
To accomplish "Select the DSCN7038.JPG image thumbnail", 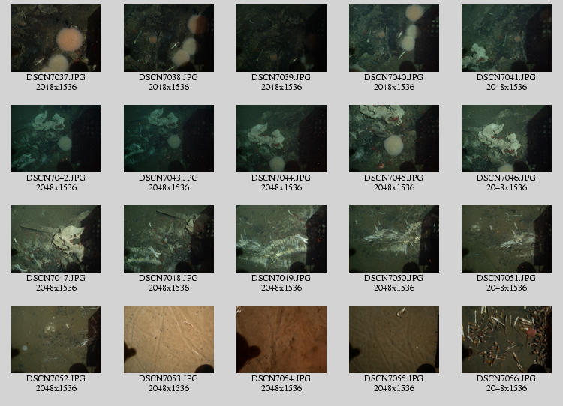I will (169, 38).
